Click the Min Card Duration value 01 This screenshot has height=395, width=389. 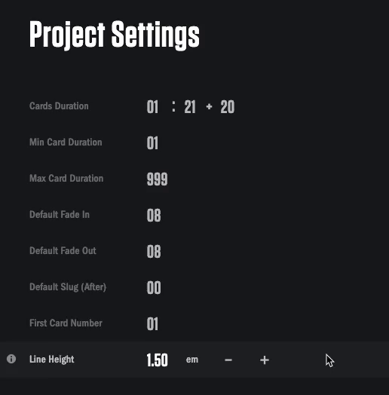point(152,143)
